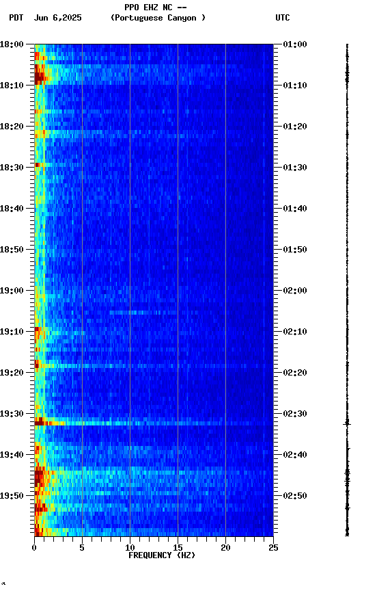Image resolution: width=377 pixels, height=591 pixels.
Task: Click the 19:20 PDT time label
Action: coord(12,373)
